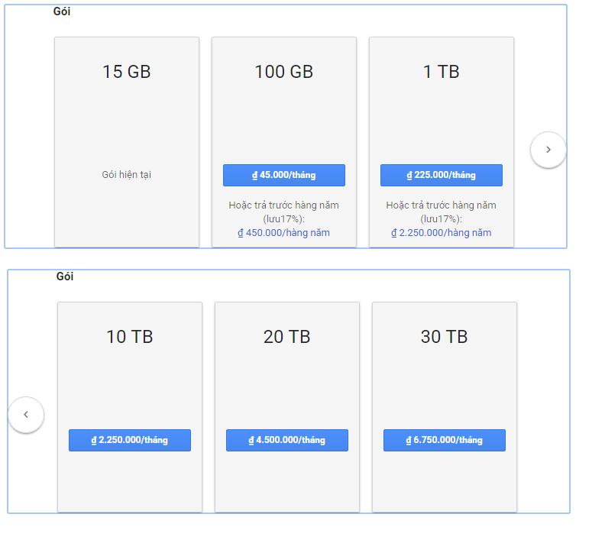Screen dimensions: 605x540
Task: Click the left arrow to show previous plans
Action: [x=26, y=415]
